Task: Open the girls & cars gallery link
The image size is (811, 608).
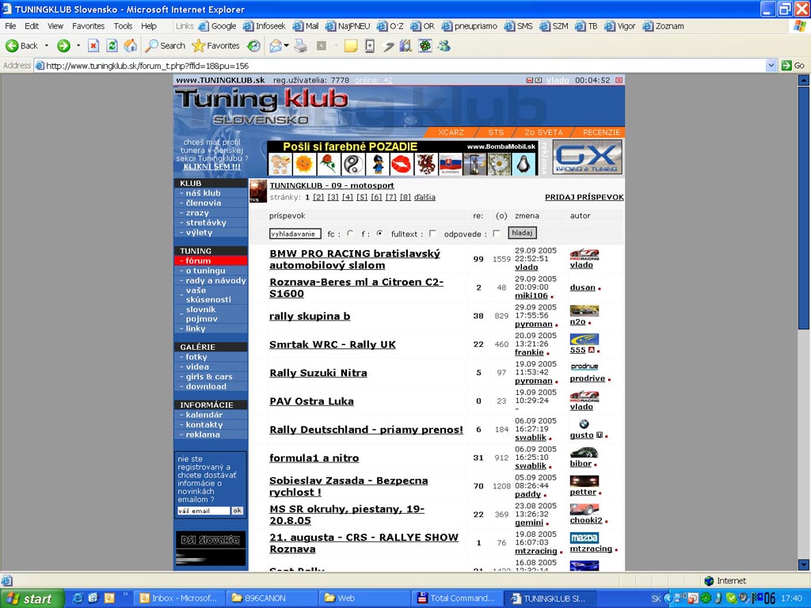Action: [209, 376]
